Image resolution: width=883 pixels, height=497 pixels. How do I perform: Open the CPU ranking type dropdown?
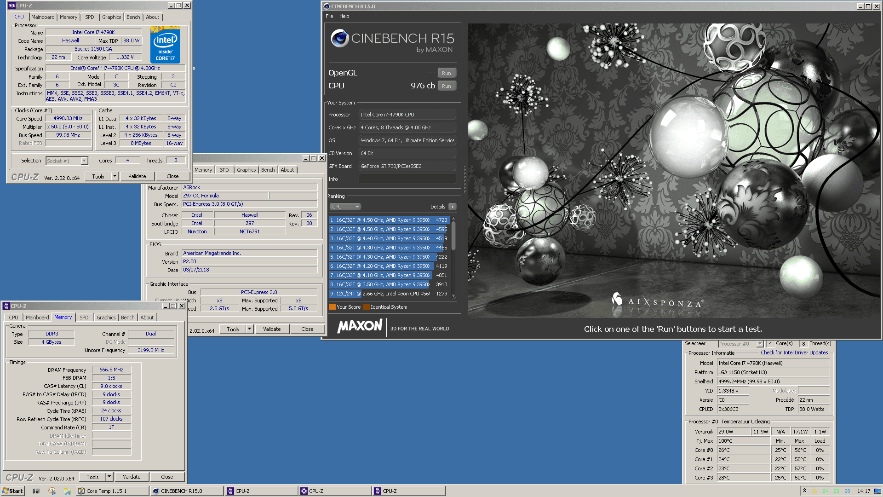click(x=345, y=207)
